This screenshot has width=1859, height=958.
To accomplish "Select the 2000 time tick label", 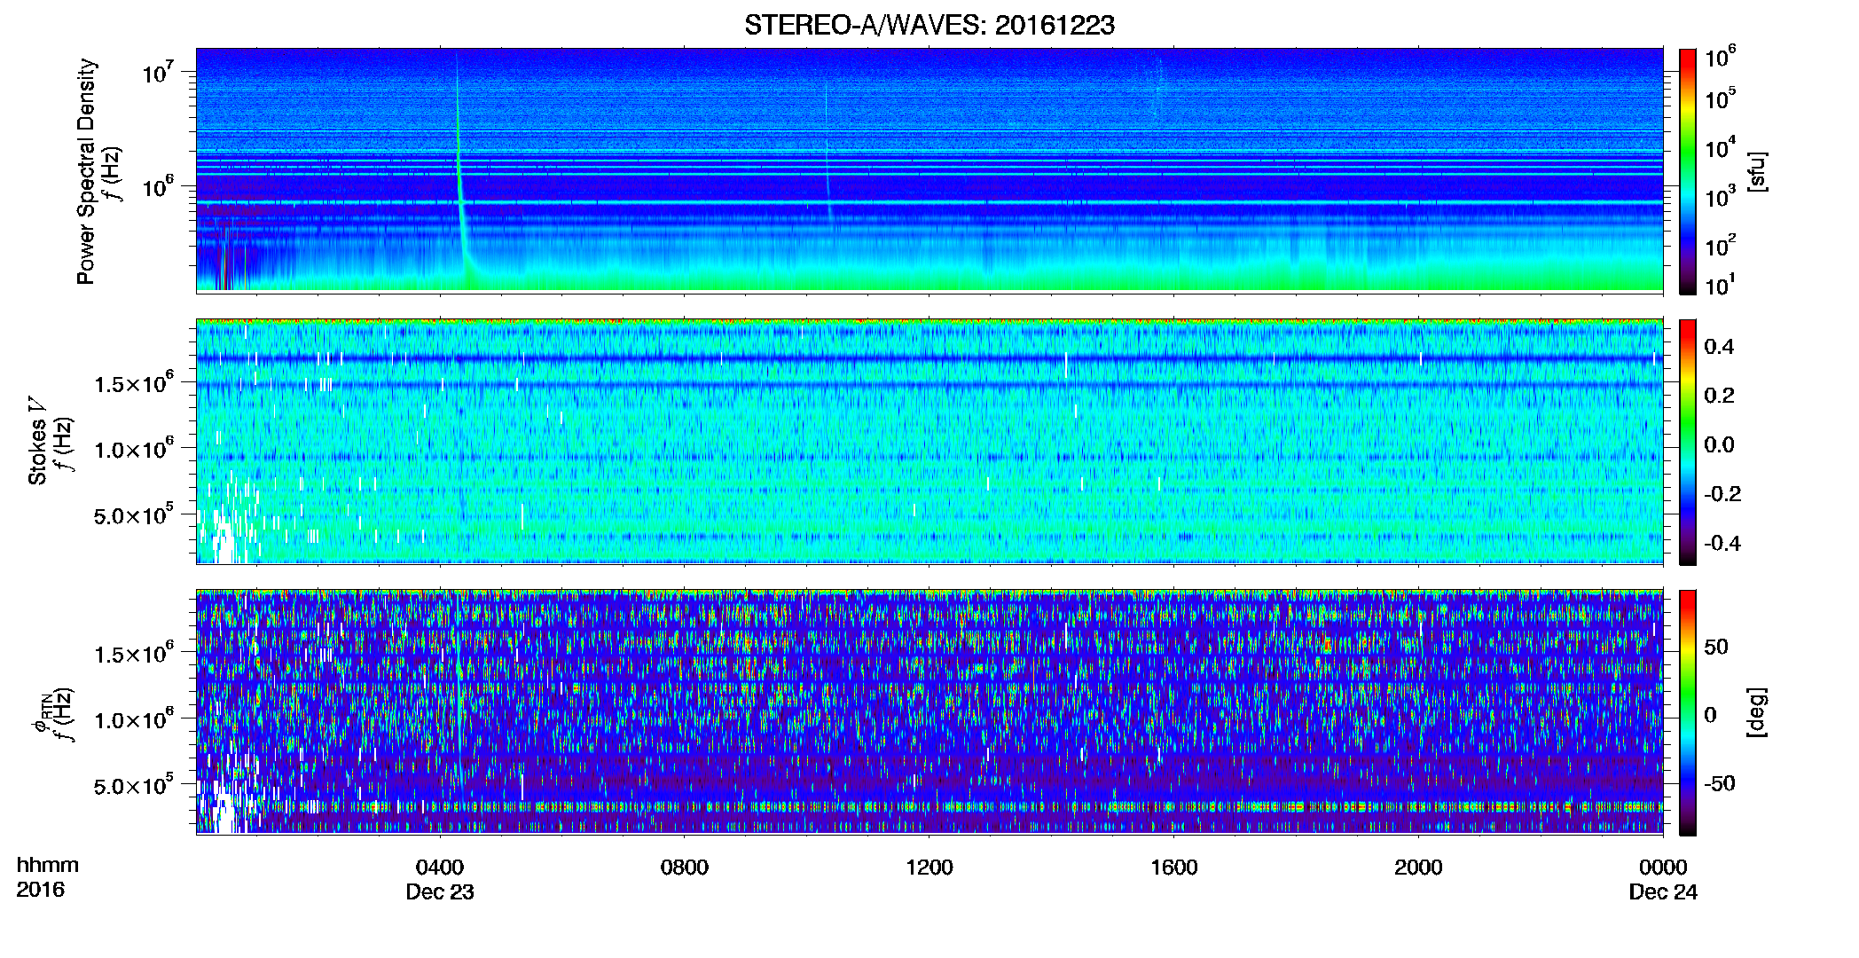I will pos(1418,868).
